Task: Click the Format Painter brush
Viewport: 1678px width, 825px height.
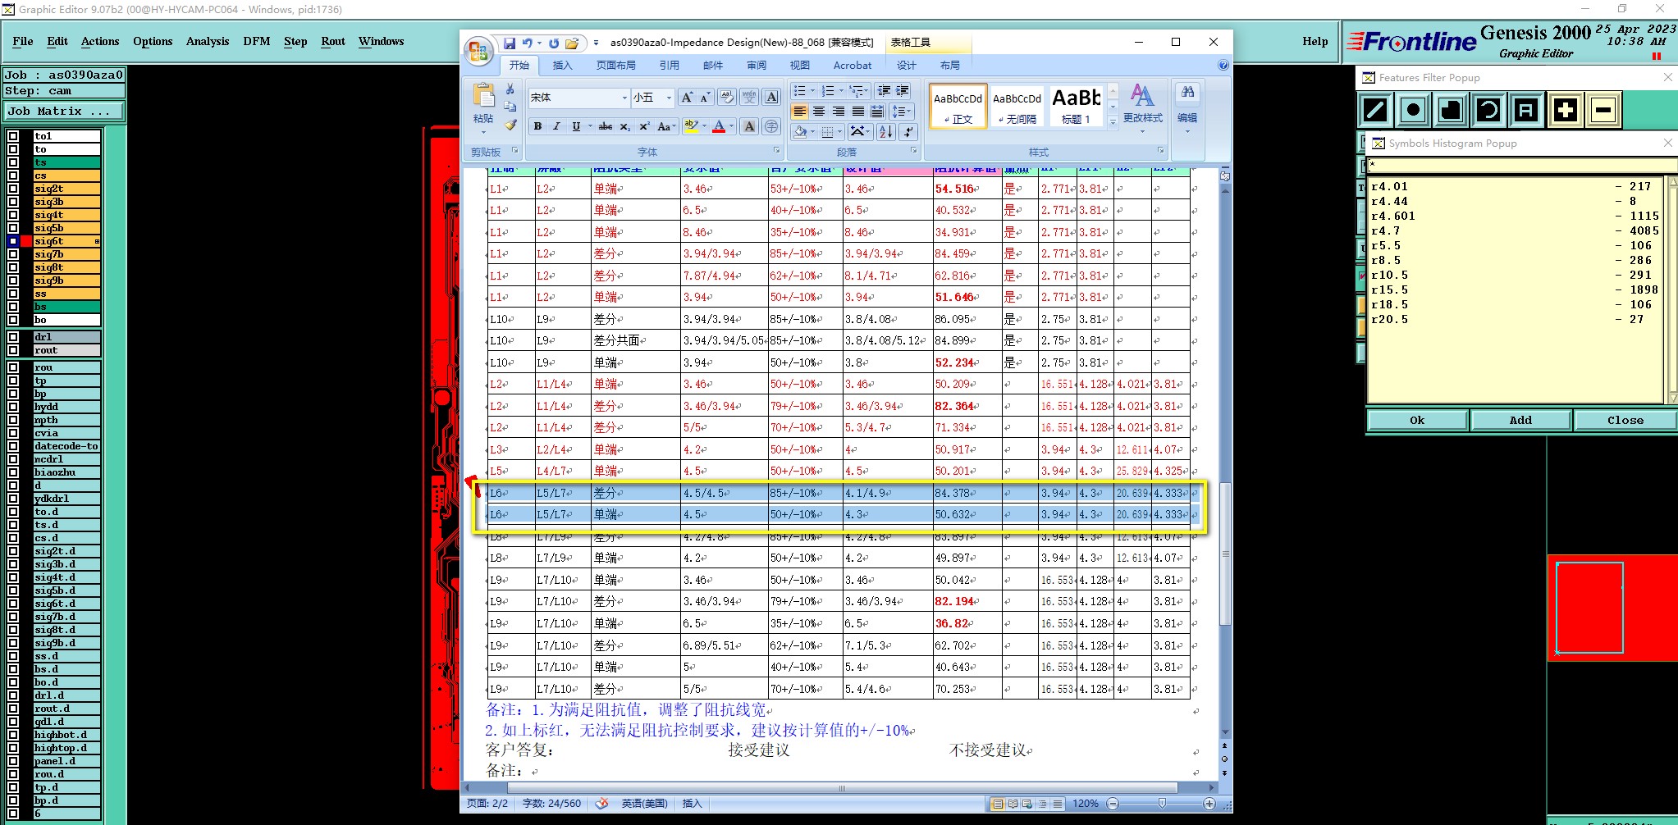Action: click(510, 125)
